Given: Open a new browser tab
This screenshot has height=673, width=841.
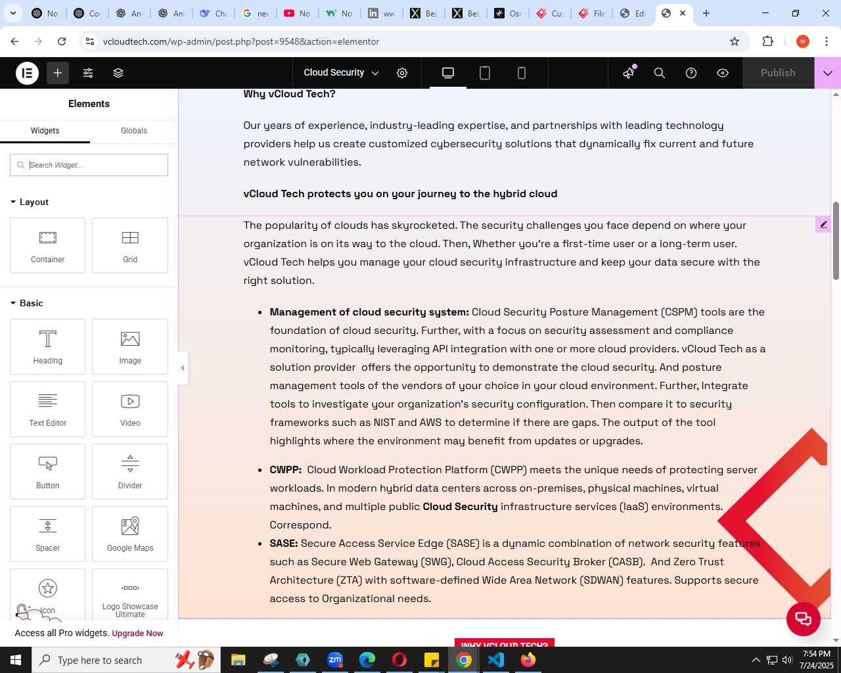Looking at the screenshot, I should [x=706, y=13].
